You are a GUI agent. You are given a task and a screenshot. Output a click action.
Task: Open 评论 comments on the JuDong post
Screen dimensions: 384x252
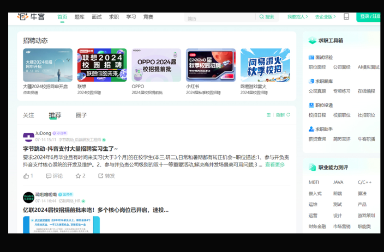55,176
